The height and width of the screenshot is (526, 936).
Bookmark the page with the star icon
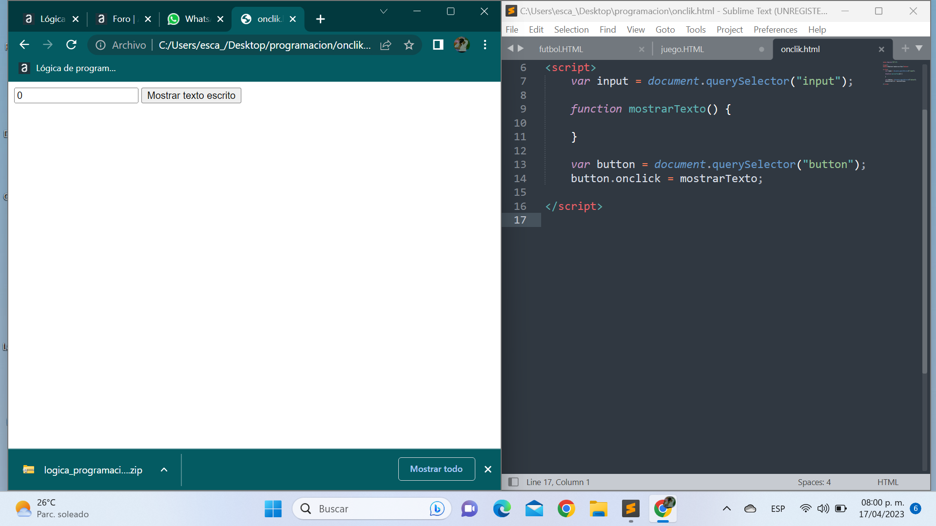point(409,45)
